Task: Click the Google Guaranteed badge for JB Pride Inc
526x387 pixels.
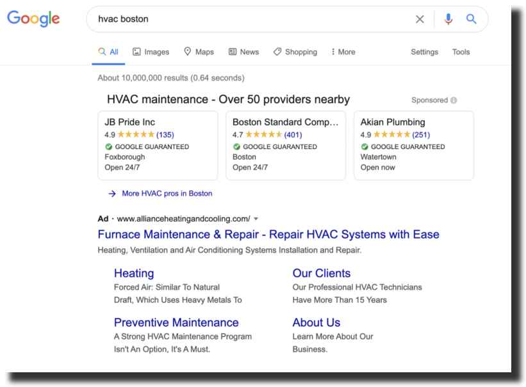Action: pos(147,146)
